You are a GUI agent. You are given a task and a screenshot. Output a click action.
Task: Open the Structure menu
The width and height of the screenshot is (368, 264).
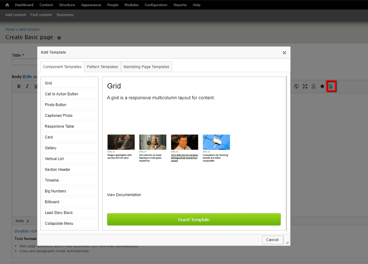coord(67,5)
